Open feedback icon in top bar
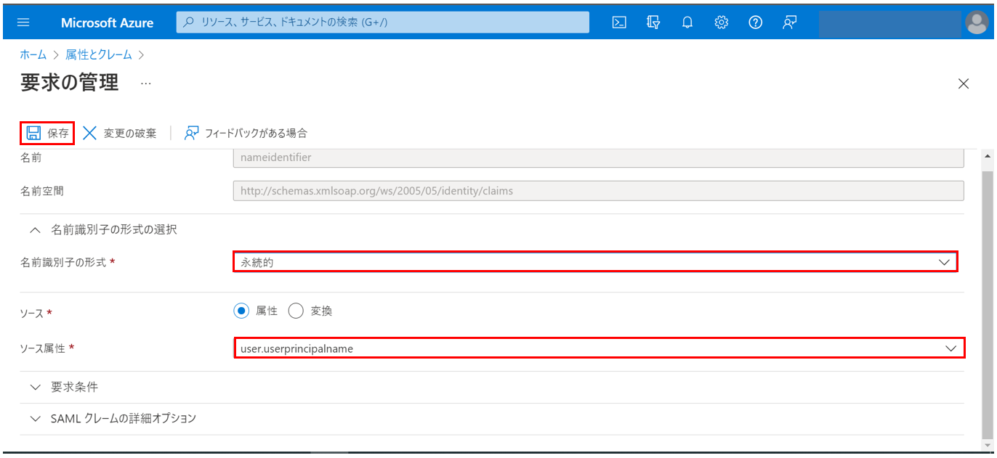Image resolution: width=997 pixels, height=458 pixels. pos(789,23)
